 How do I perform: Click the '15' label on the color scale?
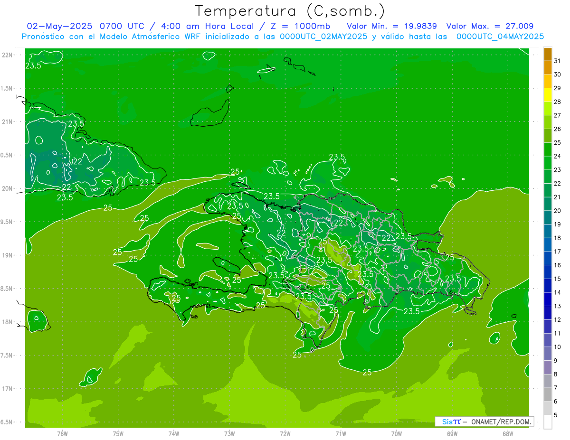[558, 279]
